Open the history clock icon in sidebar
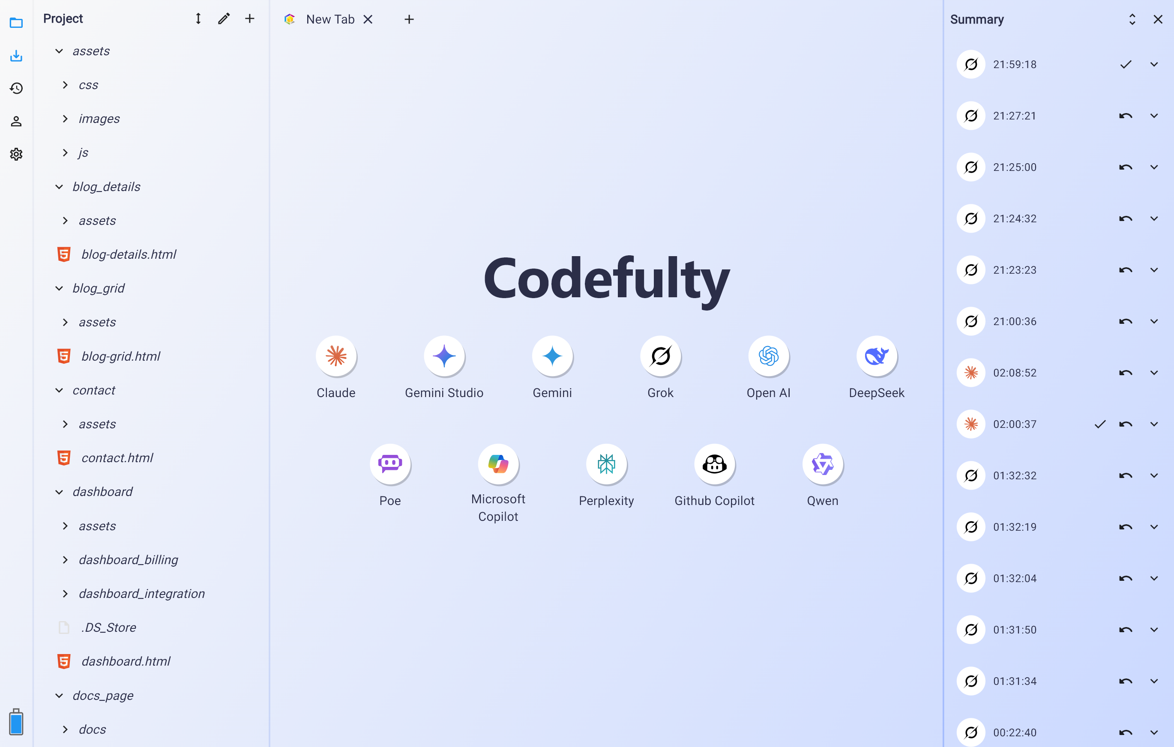Screen dimensions: 1174x747 click(x=16, y=88)
